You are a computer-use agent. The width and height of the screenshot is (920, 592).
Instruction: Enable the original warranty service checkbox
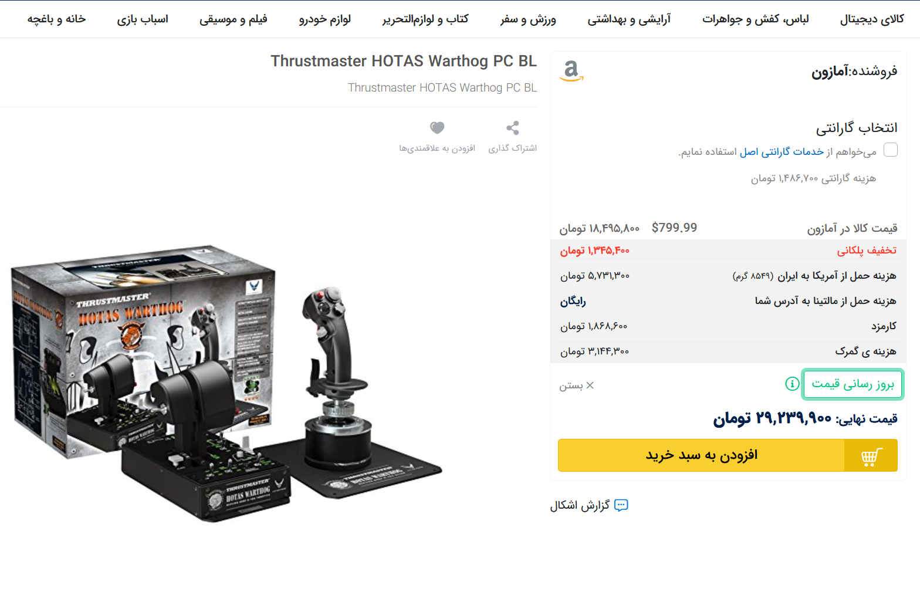pos(891,150)
